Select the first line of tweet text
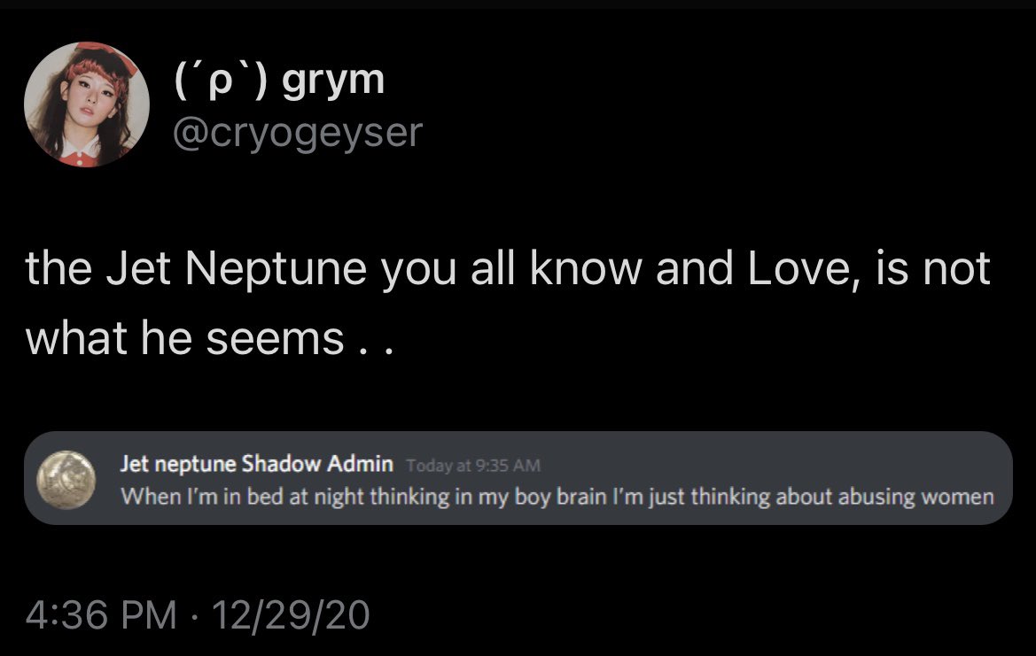The height and width of the screenshot is (656, 1036). pyautogui.click(x=507, y=268)
